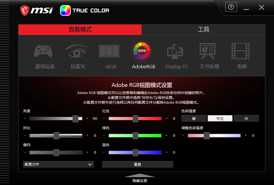Open the 配置文件 dropdown
Screen dimensions: 274x185
tap(58, 164)
